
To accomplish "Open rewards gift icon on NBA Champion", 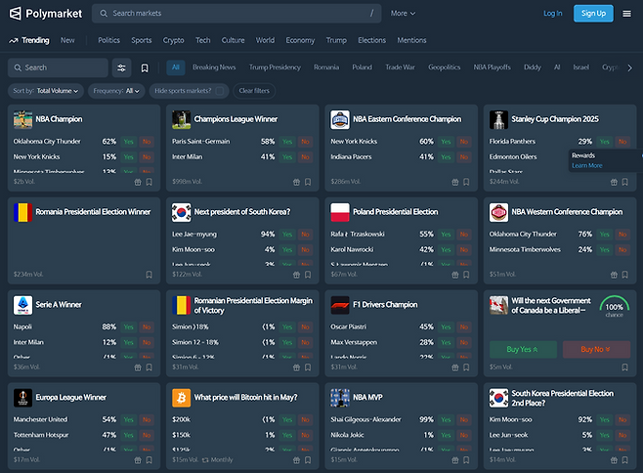I will click(138, 182).
